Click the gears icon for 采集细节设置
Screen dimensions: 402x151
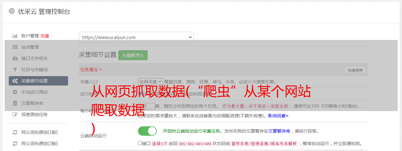15,81
